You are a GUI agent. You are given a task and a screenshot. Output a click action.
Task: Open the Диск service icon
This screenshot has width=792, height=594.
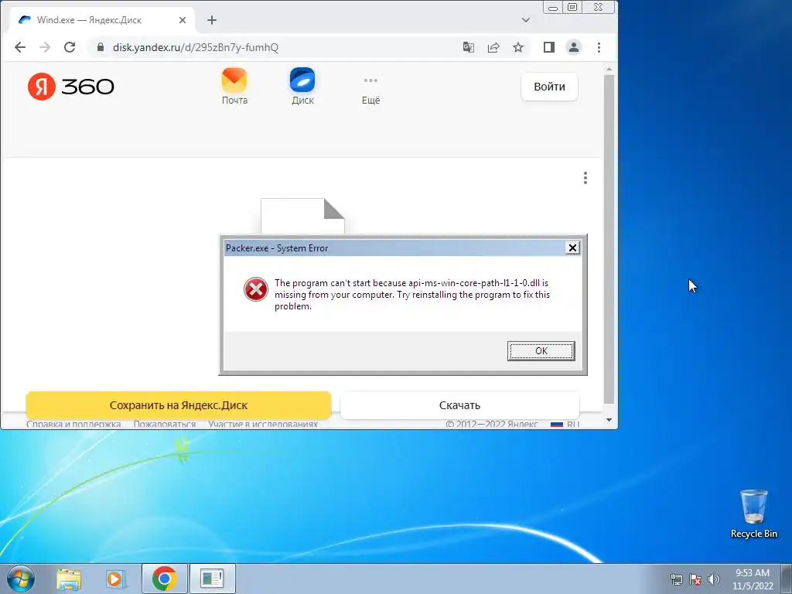(302, 87)
